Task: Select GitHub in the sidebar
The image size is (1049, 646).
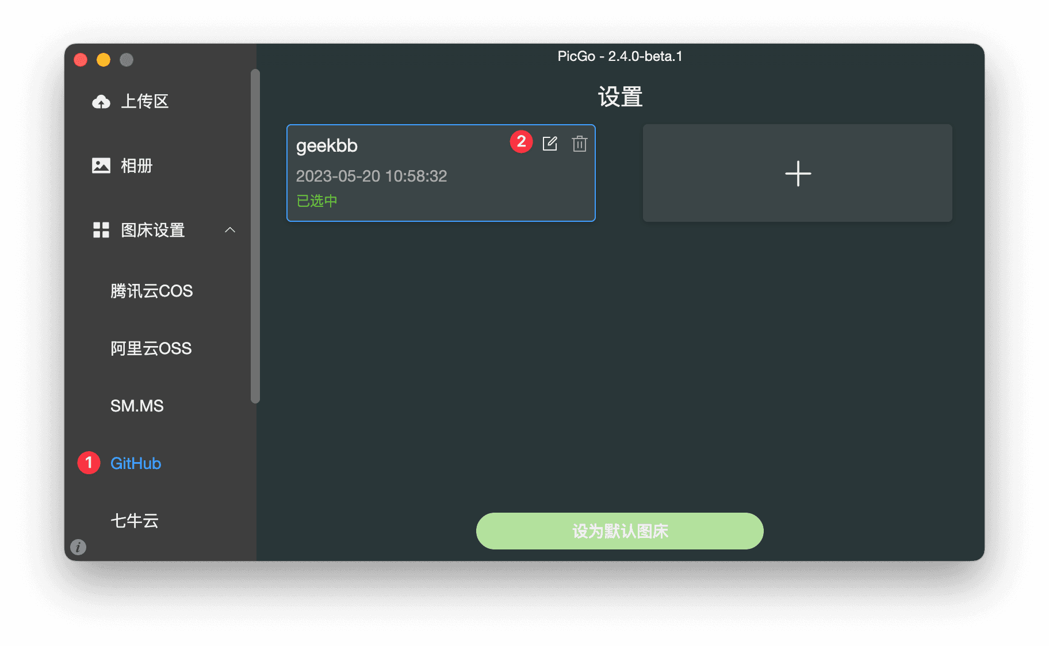Action: click(x=135, y=463)
